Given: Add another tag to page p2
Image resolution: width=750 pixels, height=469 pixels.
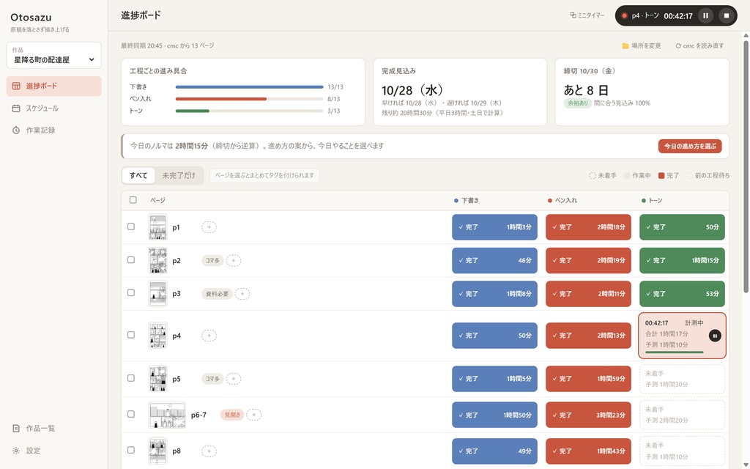Looking at the screenshot, I should [234, 261].
